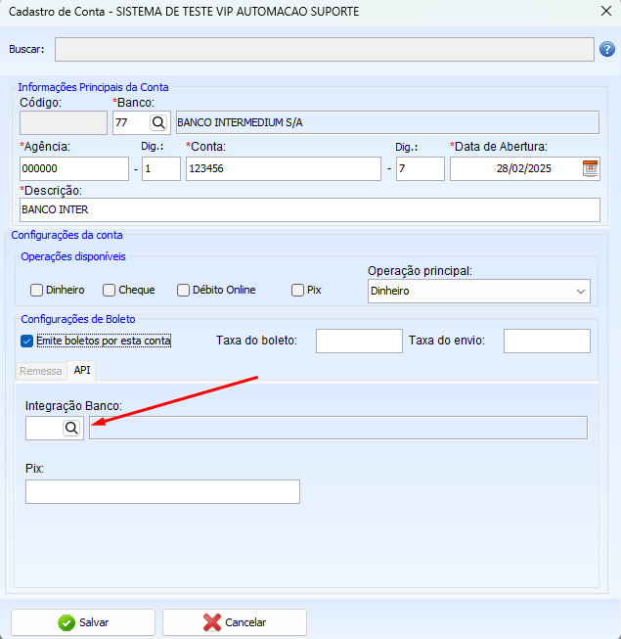Switch to the Remessa tab

tap(41, 371)
